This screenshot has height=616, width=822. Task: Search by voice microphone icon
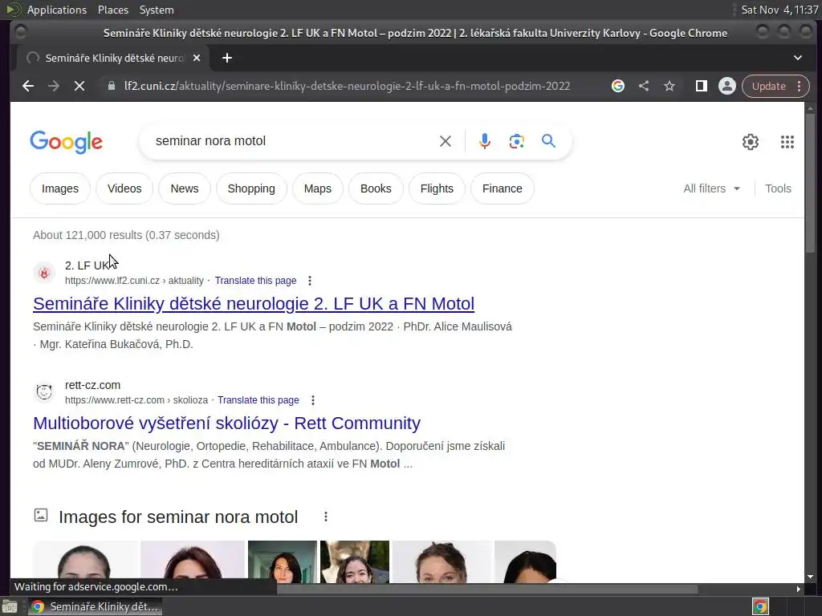click(x=485, y=141)
